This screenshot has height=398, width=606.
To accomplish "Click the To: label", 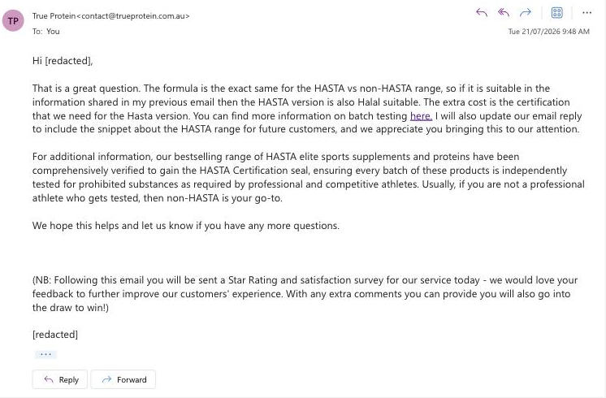I will (37, 32).
